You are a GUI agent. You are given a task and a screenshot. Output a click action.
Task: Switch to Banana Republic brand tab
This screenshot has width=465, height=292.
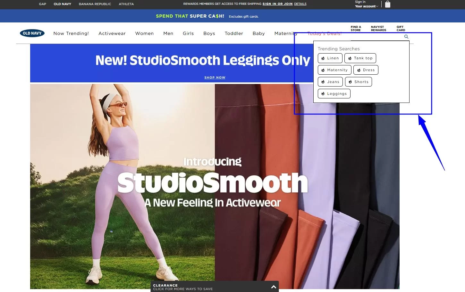(95, 4)
